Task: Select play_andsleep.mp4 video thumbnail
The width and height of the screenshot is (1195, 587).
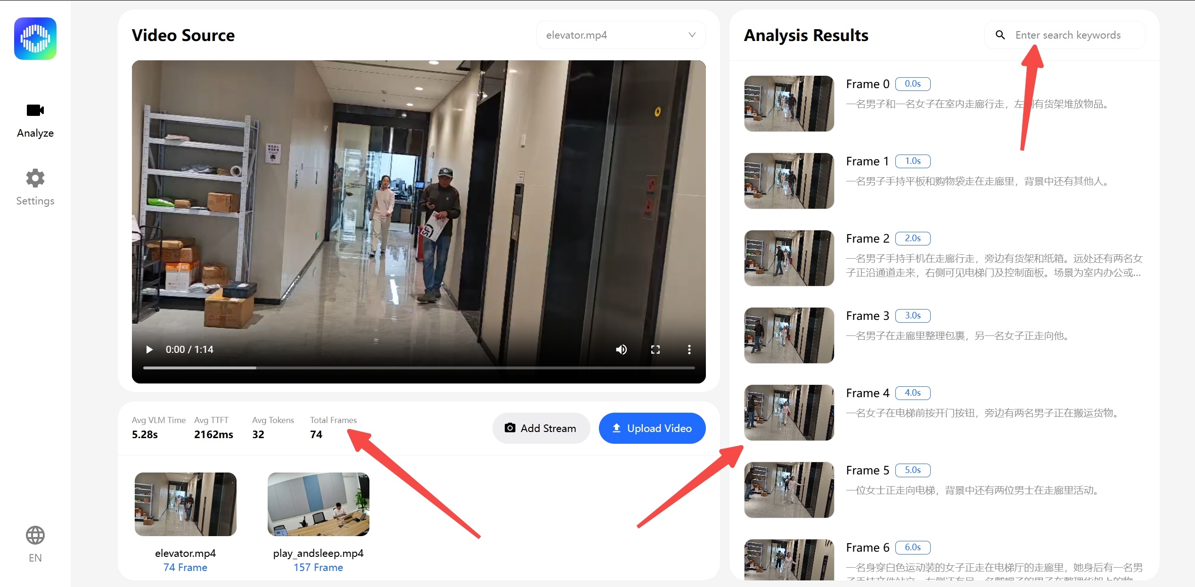Action: [x=319, y=504]
